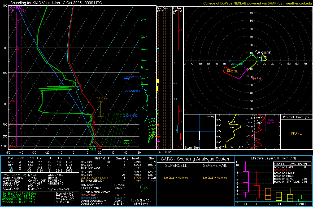This screenshot has height=207, width=313.
Task: Select maxT = 69F
Action: pos(35,183)
